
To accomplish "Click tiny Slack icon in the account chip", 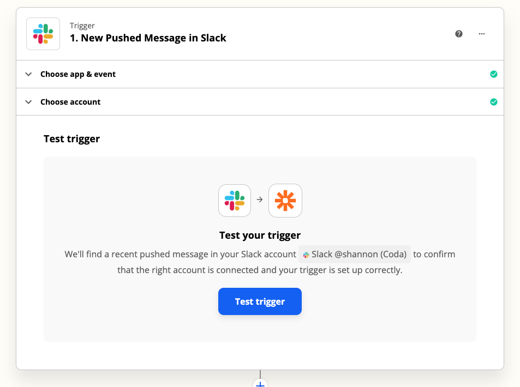I will (x=306, y=255).
